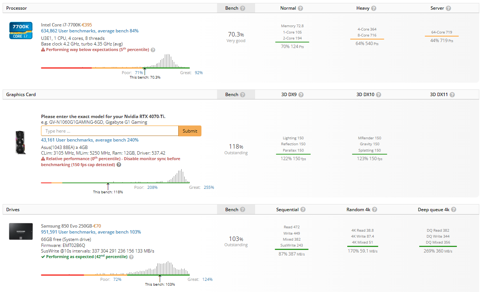
Task: Click the Parallax 150 result
Action: click(x=293, y=150)
